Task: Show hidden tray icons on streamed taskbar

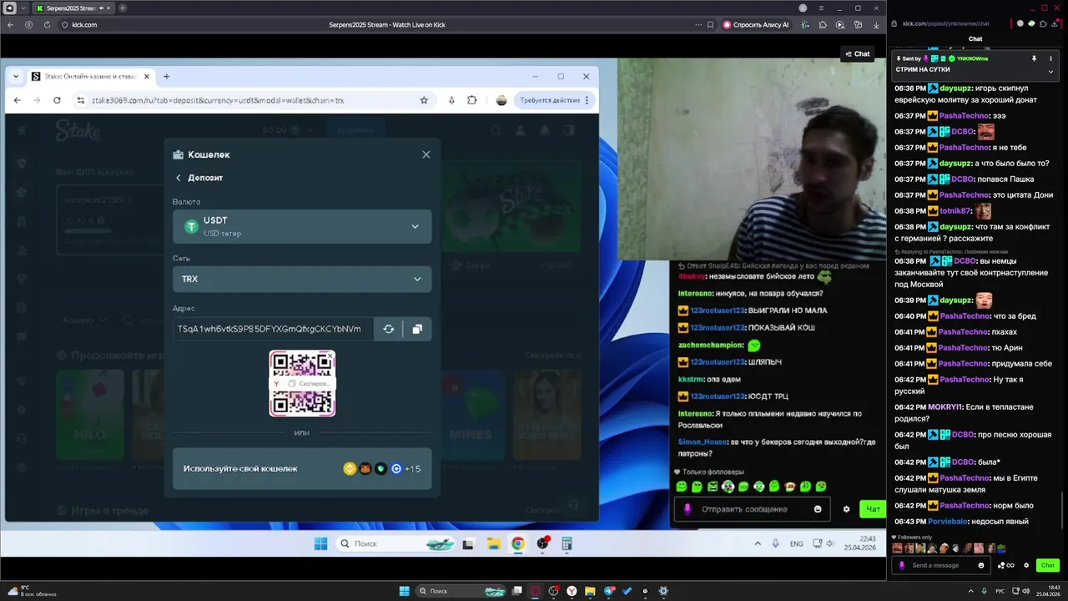Action: tap(758, 543)
